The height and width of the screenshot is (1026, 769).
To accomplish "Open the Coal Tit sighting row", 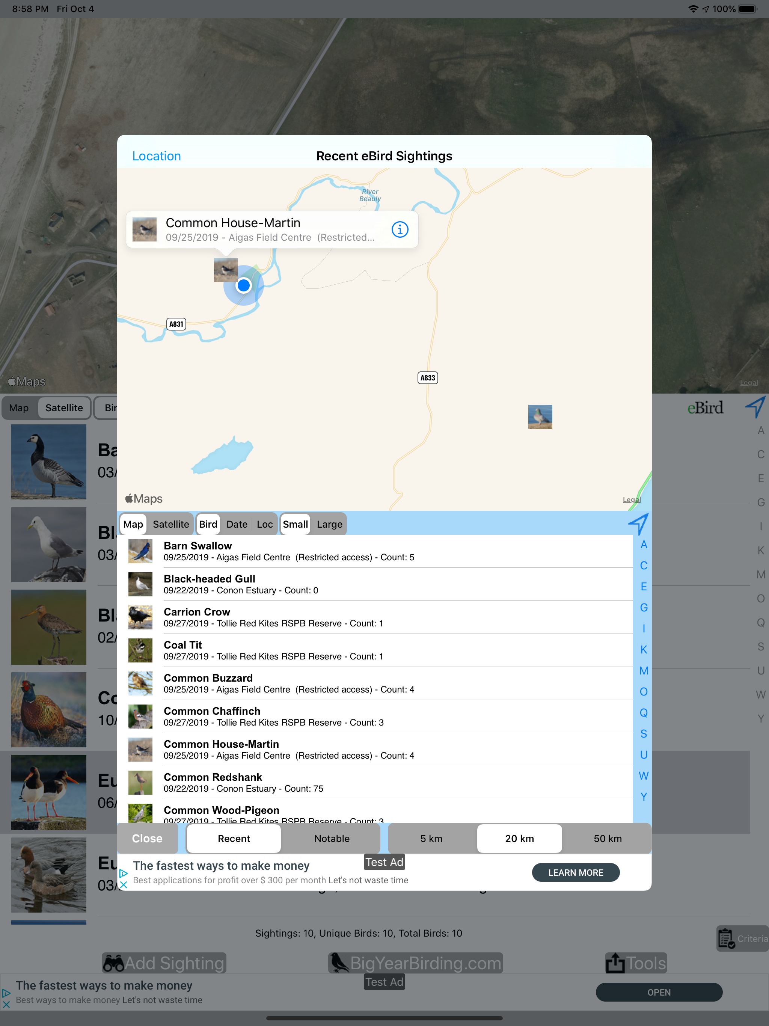I will 376,650.
